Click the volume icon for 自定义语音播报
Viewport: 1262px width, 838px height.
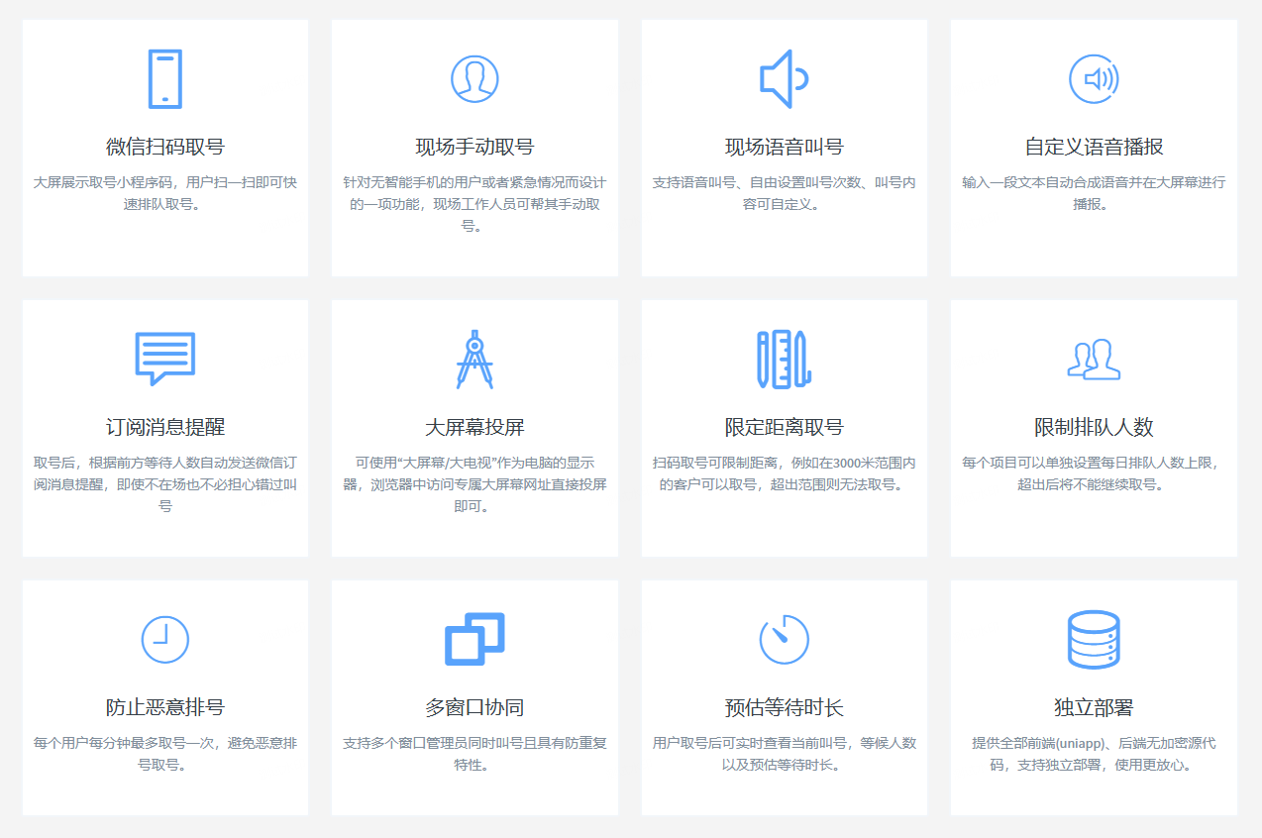coord(1094,80)
